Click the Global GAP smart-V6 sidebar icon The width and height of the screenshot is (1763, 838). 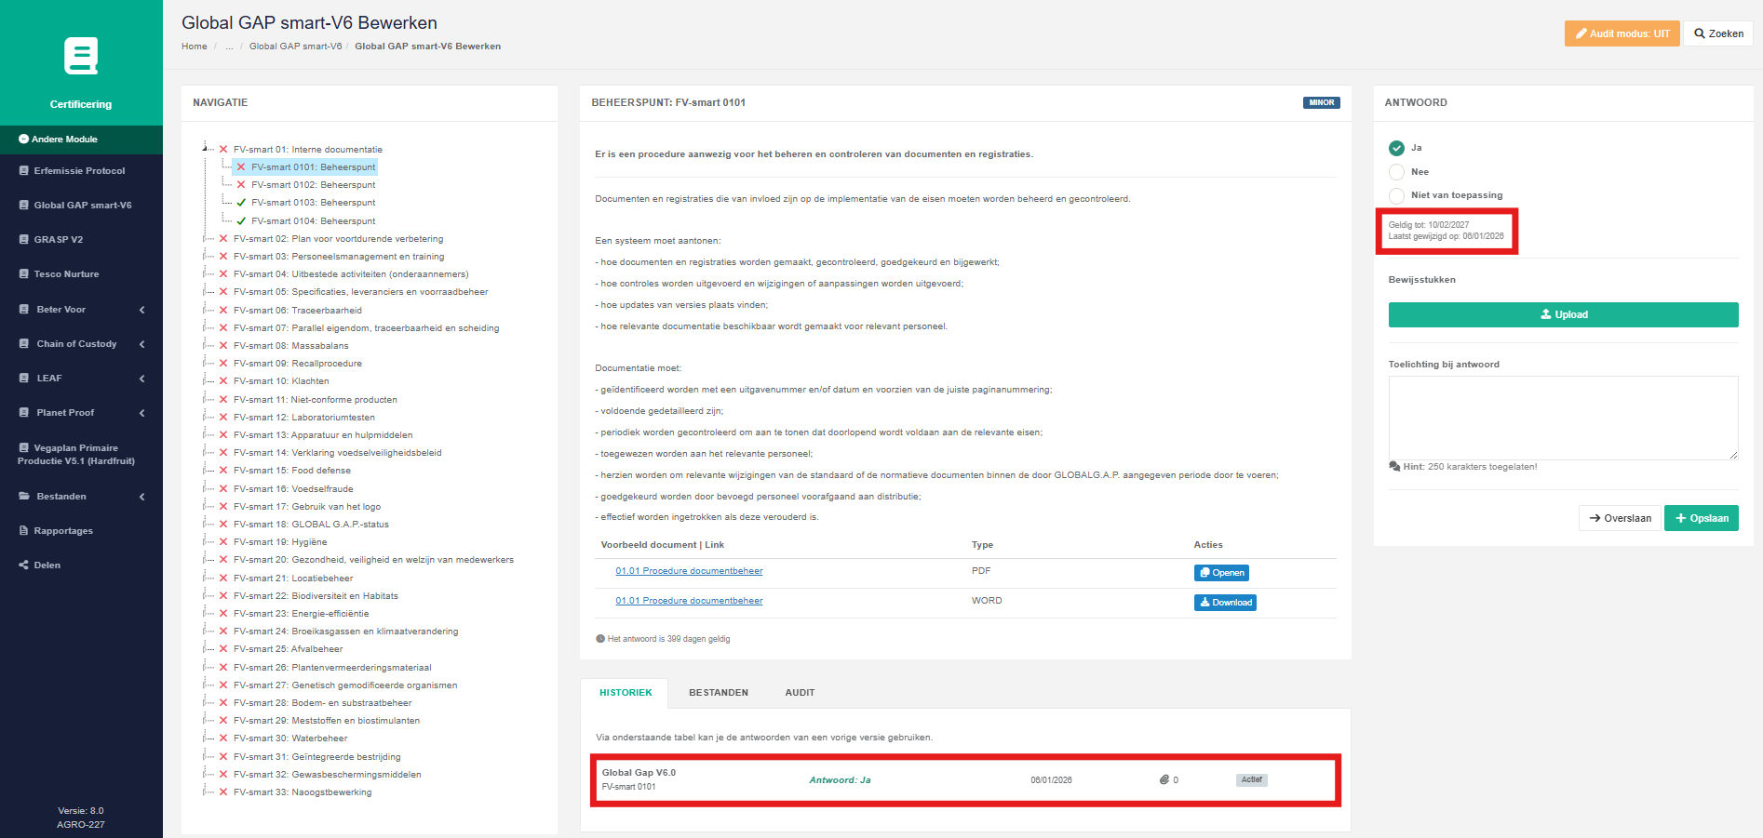(24, 206)
